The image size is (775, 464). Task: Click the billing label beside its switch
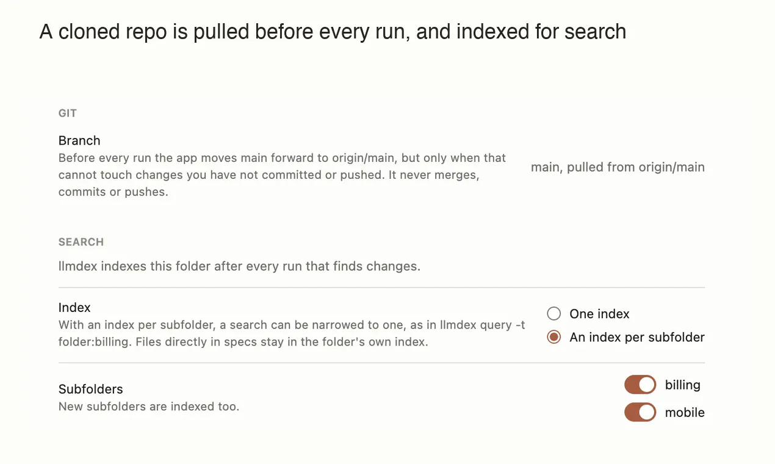[682, 385]
